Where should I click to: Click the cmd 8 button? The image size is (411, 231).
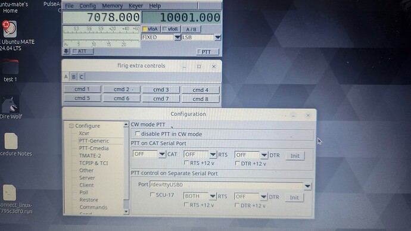(201, 99)
